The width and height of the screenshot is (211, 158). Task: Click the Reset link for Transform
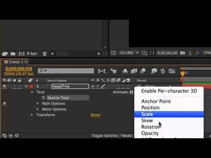95,115
